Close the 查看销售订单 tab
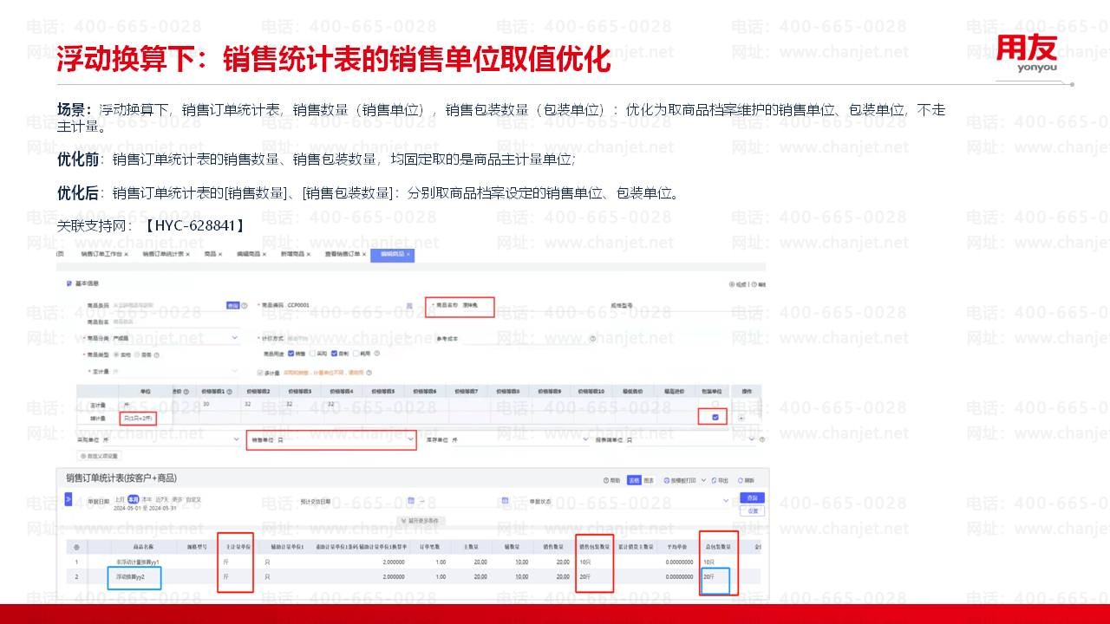Screen dimensions: 1110x624 [x=364, y=254]
